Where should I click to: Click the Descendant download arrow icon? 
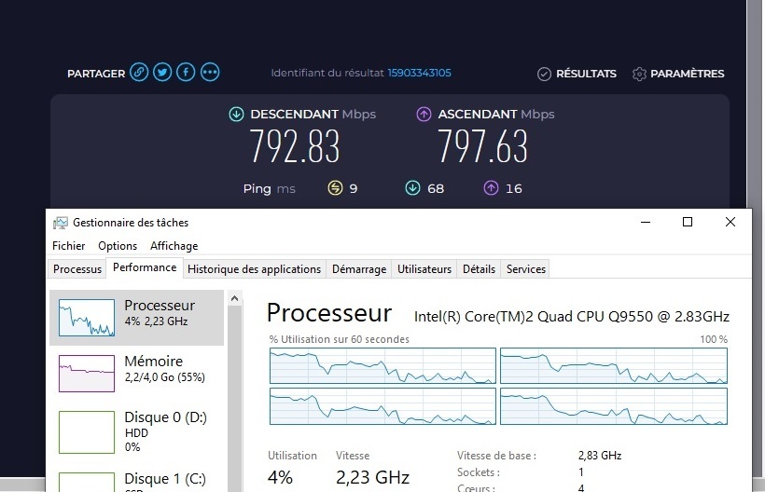236,115
